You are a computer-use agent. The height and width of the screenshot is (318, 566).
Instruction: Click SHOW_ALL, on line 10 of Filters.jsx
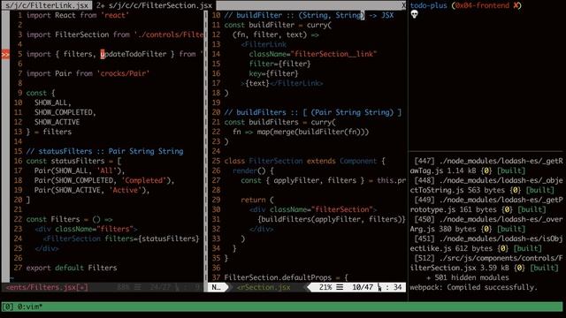coord(53,102)
